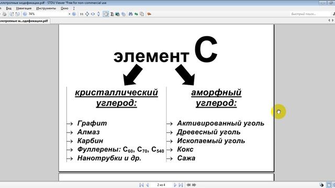Open the Вид menu
The height and width of the screenshot is (188, 335).
pos(8,8)
